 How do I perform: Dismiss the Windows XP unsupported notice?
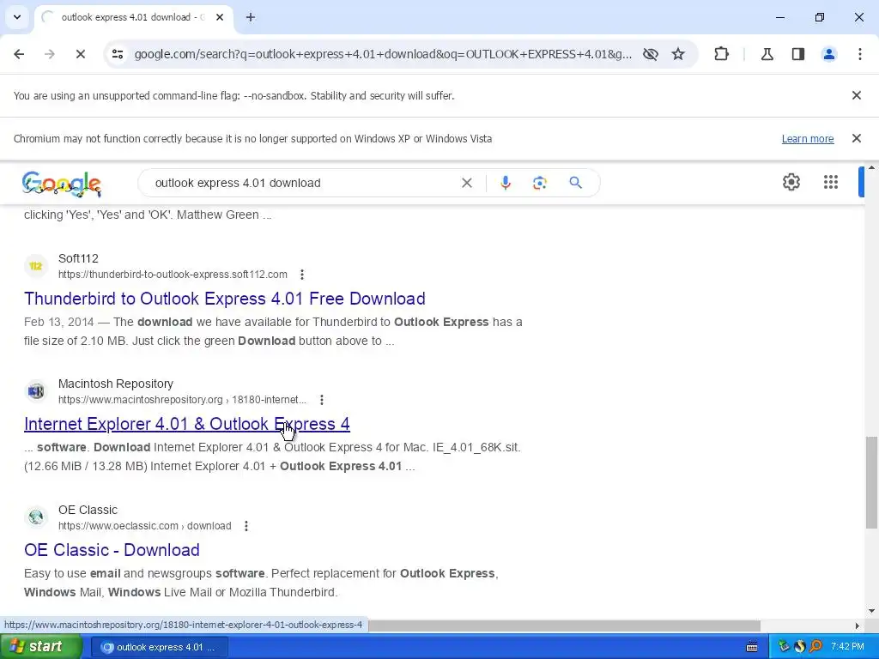pos(857,138)
